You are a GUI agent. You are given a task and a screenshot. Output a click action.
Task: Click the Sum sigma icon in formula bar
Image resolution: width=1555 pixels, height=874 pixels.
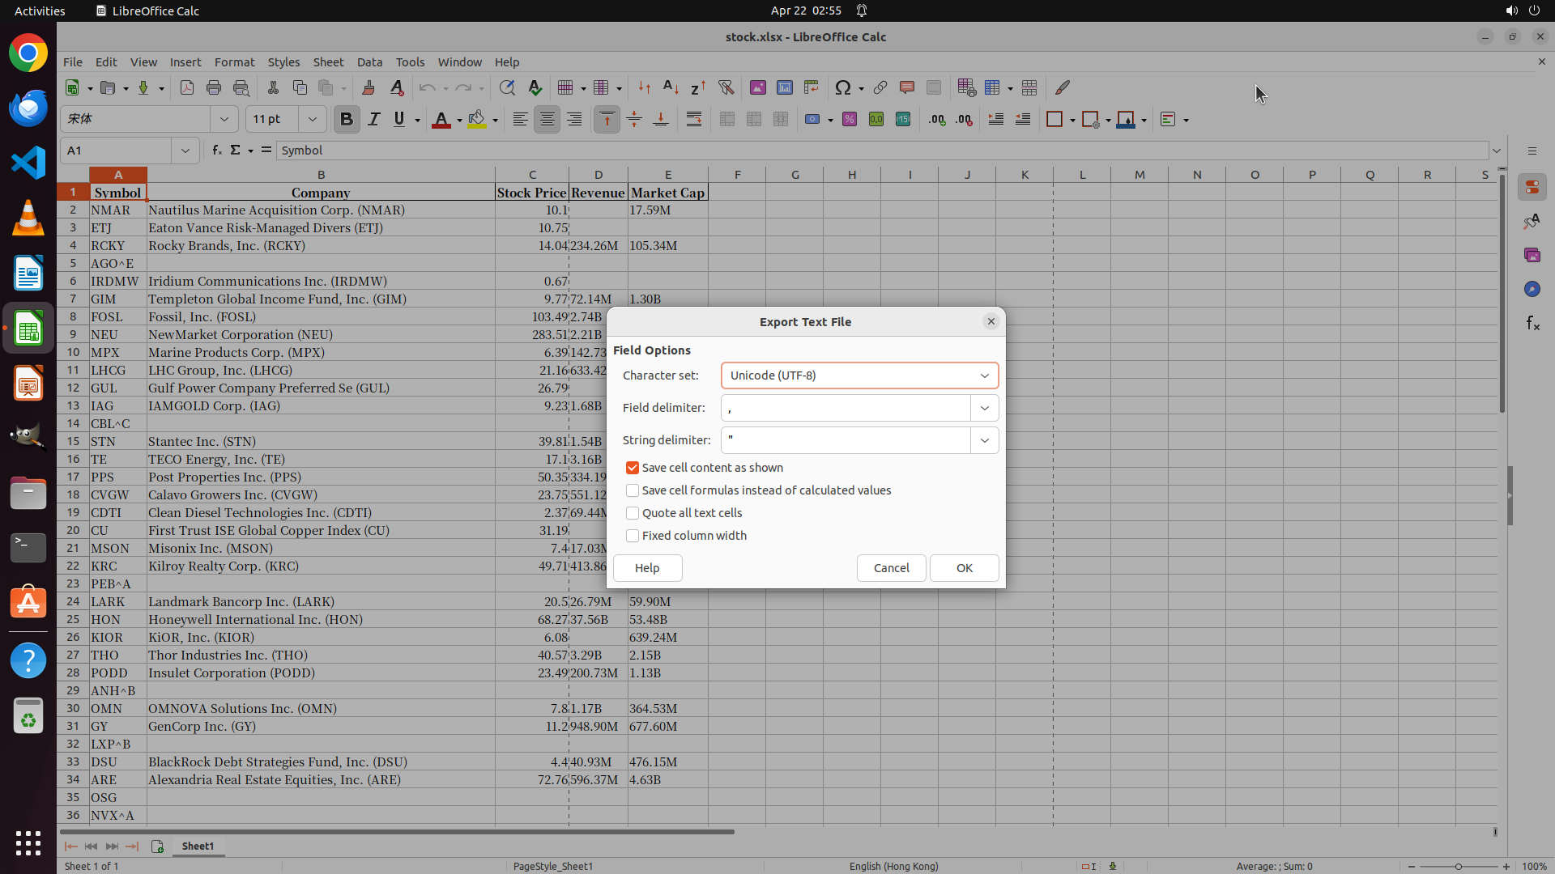pyautogui.click(x=236, y=151)
